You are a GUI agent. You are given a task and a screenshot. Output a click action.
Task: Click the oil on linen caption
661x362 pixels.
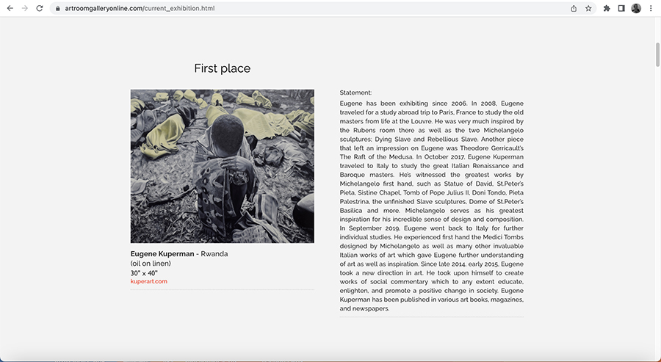coord(151,264)
